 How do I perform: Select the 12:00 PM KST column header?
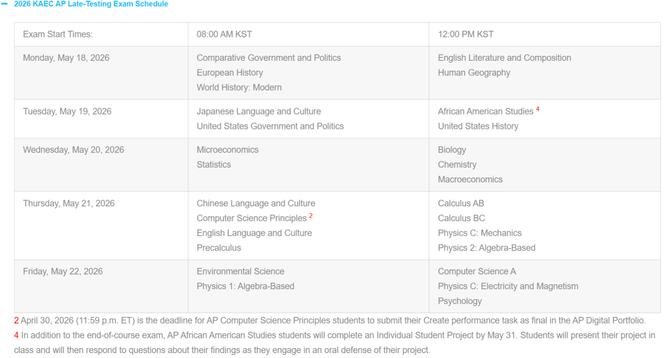click(x=465, y=34)
